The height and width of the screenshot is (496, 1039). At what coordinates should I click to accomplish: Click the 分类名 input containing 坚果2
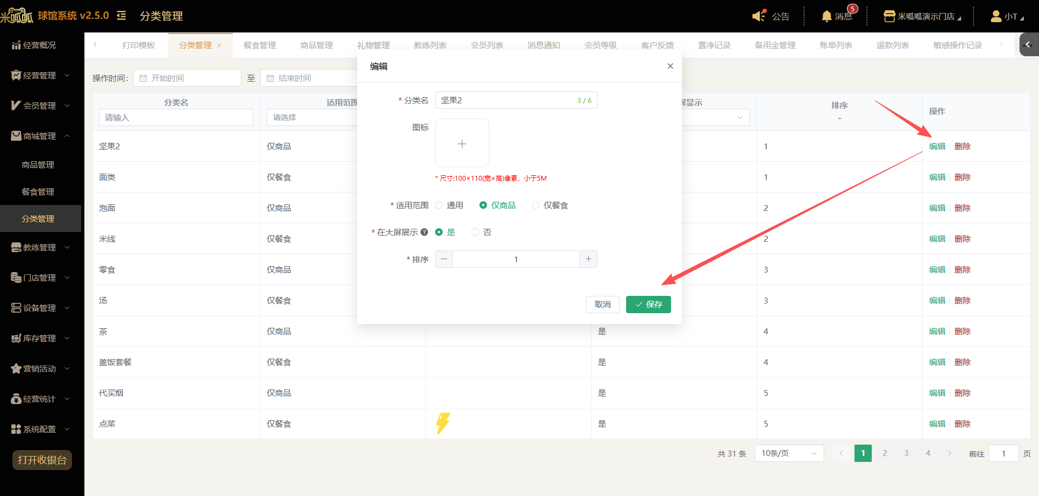[x=516, y=100]
